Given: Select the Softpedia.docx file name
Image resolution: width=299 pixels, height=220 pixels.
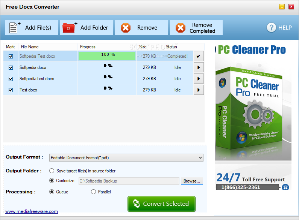Looking at the screenshot, I should pos(33,67).
